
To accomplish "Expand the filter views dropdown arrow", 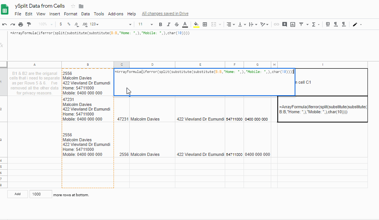I will 307,25.
